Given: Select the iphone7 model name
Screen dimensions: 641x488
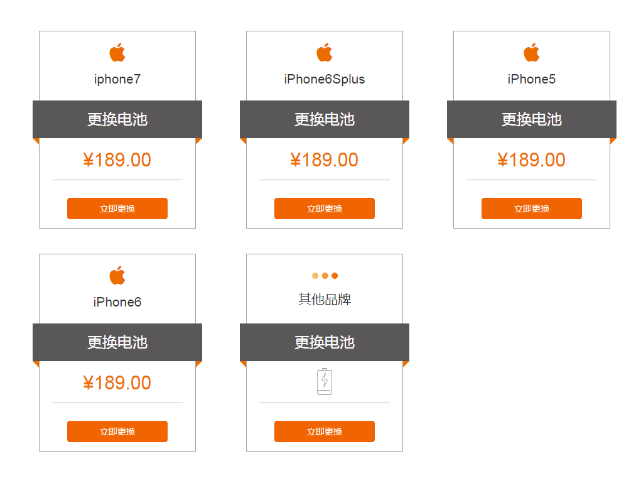Looking at the screenshot, I should (117, 79).
